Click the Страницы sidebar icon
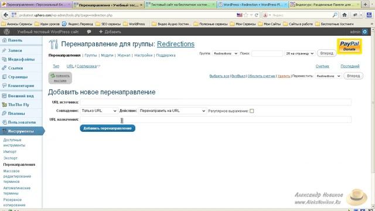This screenshot has height=211, width=375. click(x=4, y=77)
